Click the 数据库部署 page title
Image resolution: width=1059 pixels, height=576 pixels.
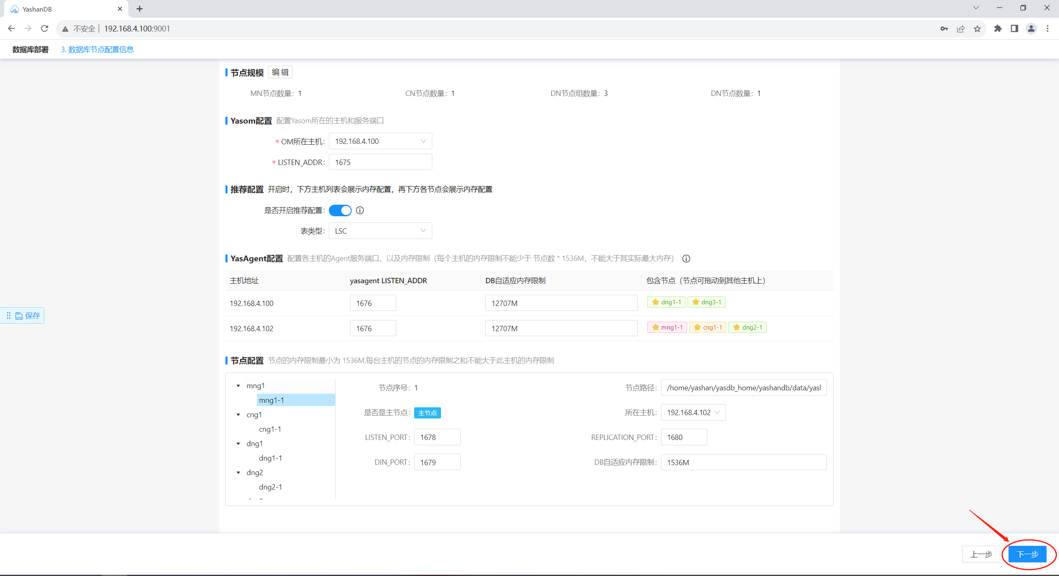(x=31, y=50)
